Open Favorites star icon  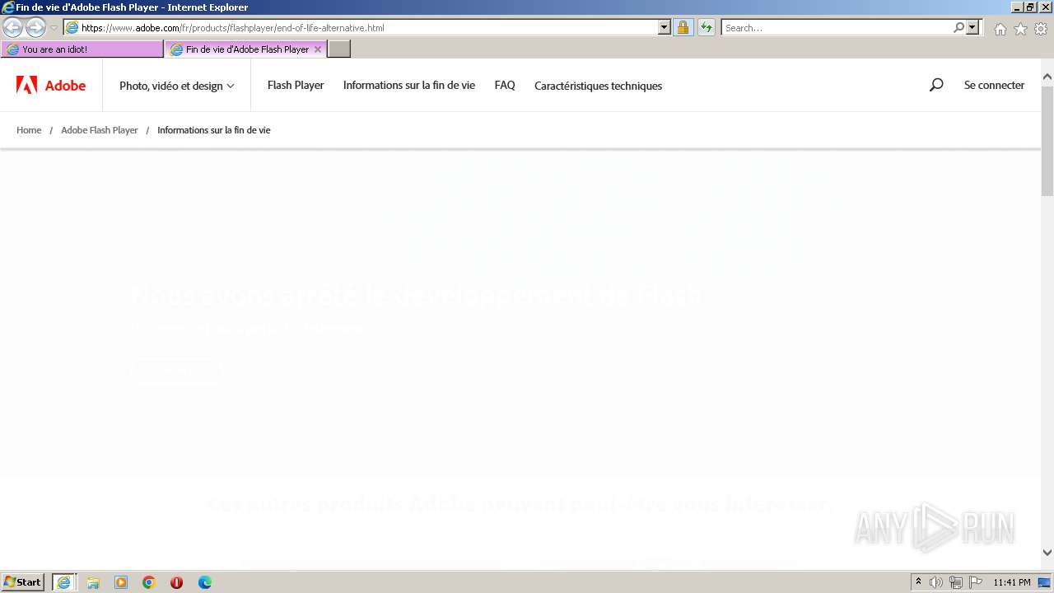1020,29
